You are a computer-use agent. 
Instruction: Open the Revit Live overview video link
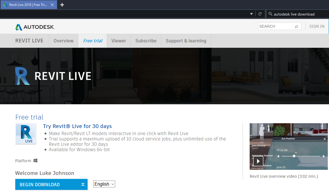tap(284, 176)
